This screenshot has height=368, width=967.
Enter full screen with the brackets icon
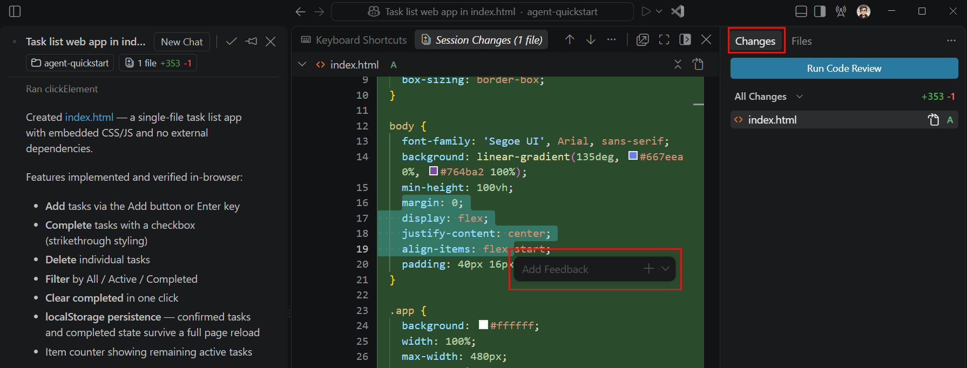pyautogui.click(x=664, y=39)
